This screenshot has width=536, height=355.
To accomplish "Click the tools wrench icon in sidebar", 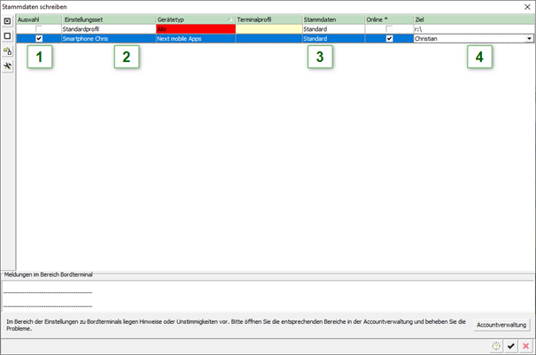I will pyautogui.click(x=7, y=66).
